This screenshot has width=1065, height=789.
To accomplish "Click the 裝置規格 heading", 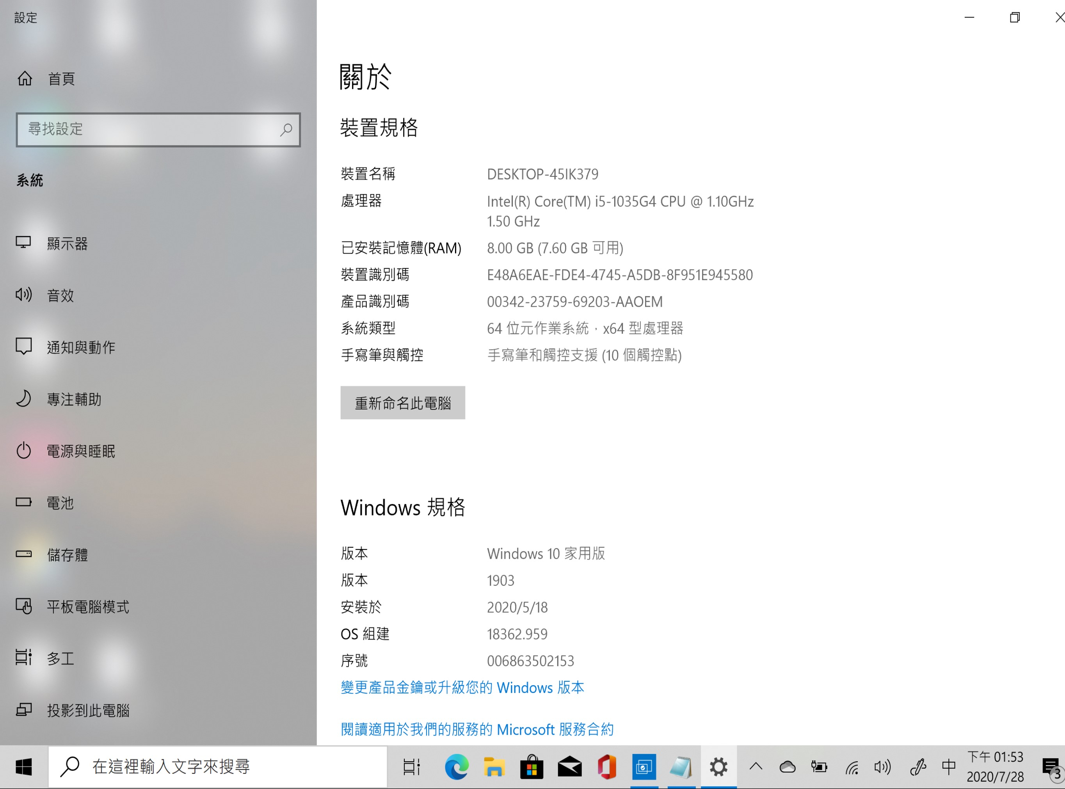I will [379, 128].
